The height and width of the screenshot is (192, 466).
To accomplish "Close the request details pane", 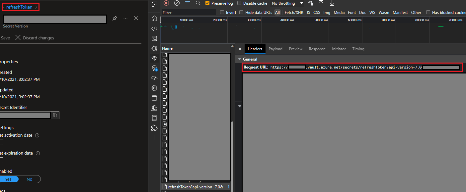I will [x=240, y=49].
